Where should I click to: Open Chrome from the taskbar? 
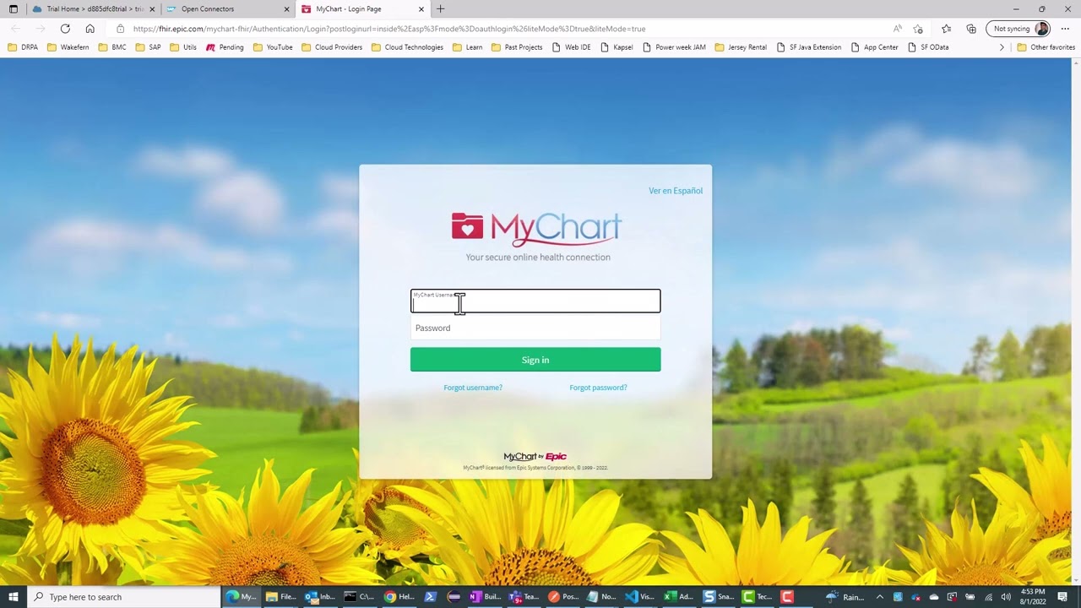(398, 597)
